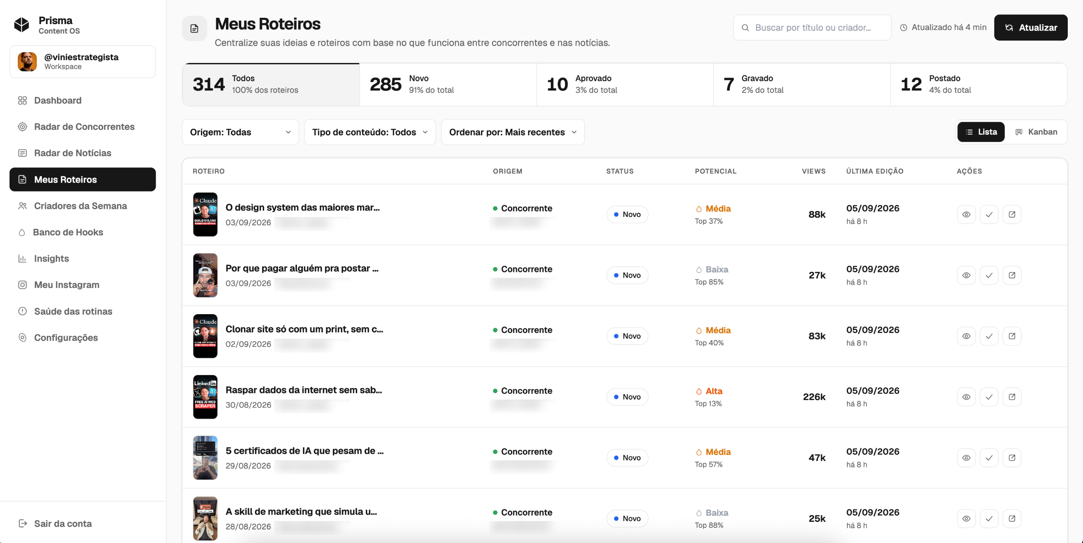Image resolution: width=1083 pixels, height=543 pixels.
Task: Open the Dashboard grid icon
Action: click(x=22, y=100)
